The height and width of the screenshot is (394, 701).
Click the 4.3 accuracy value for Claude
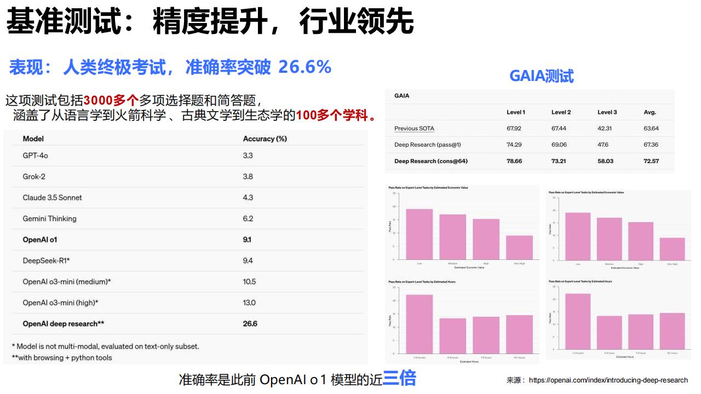pos(248,198)
